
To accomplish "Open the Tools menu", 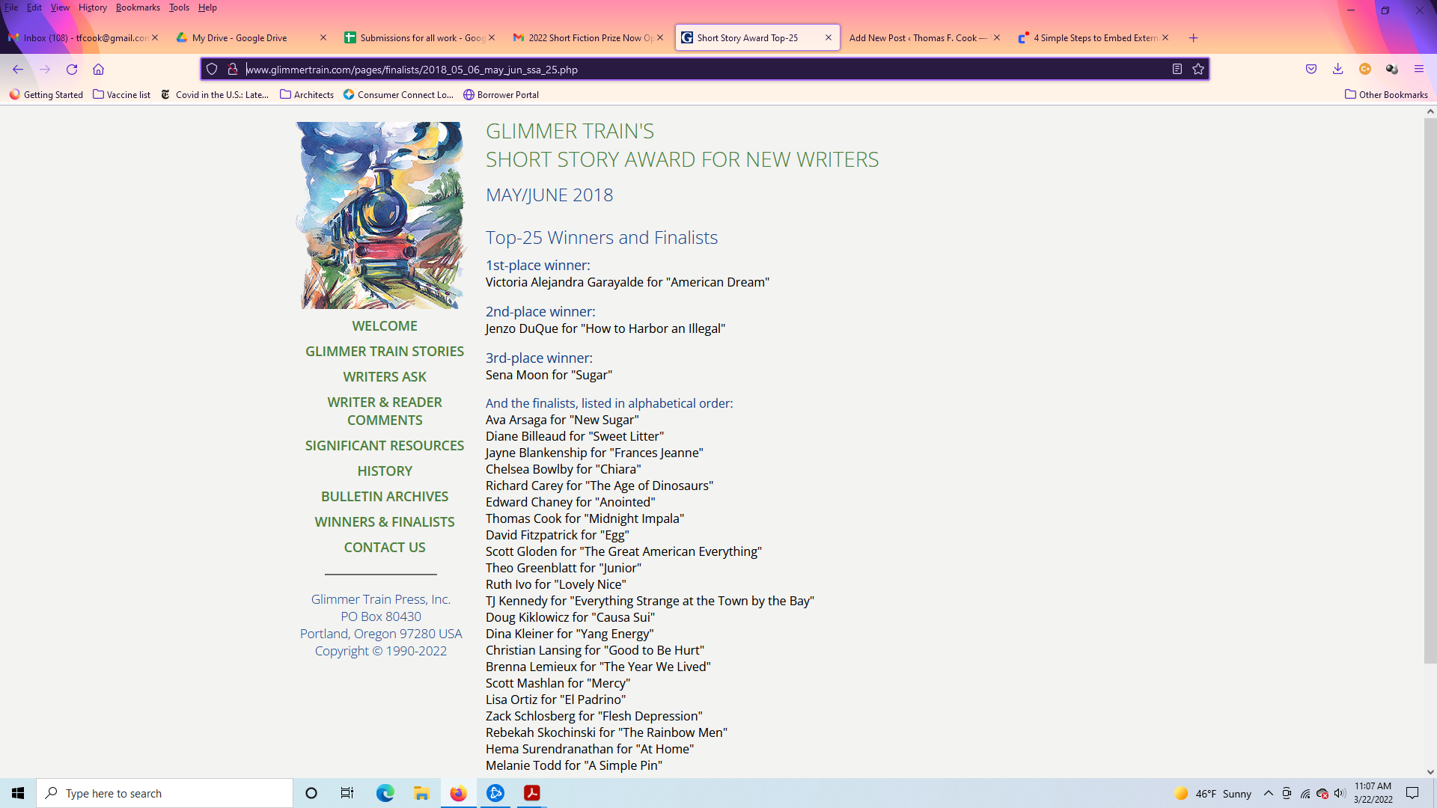I will click(179, 7).
